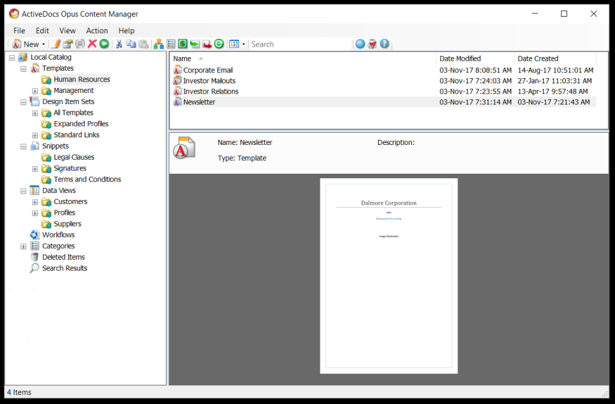Click the New button to create an item
Screen dimensions: 615x404
coord(27,44)
